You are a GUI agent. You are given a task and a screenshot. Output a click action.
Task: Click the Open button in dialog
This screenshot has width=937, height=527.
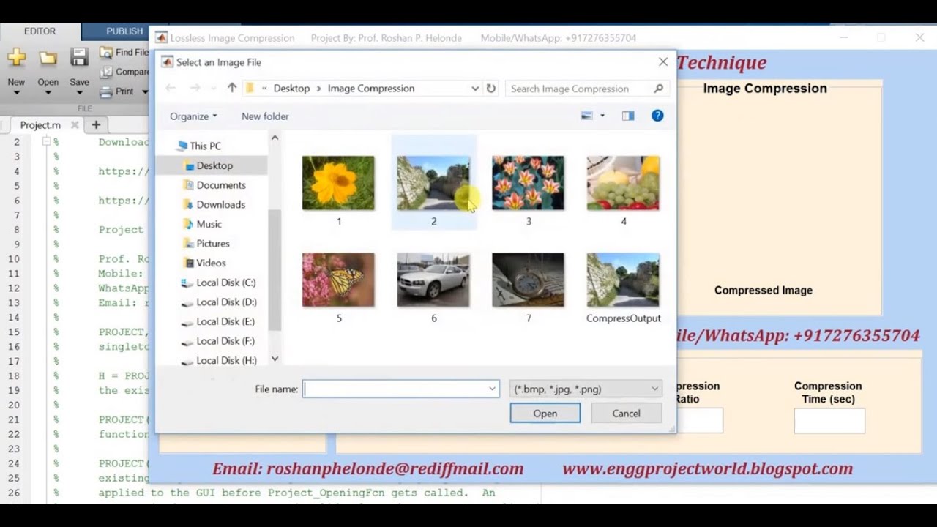[x=545, y=414]
